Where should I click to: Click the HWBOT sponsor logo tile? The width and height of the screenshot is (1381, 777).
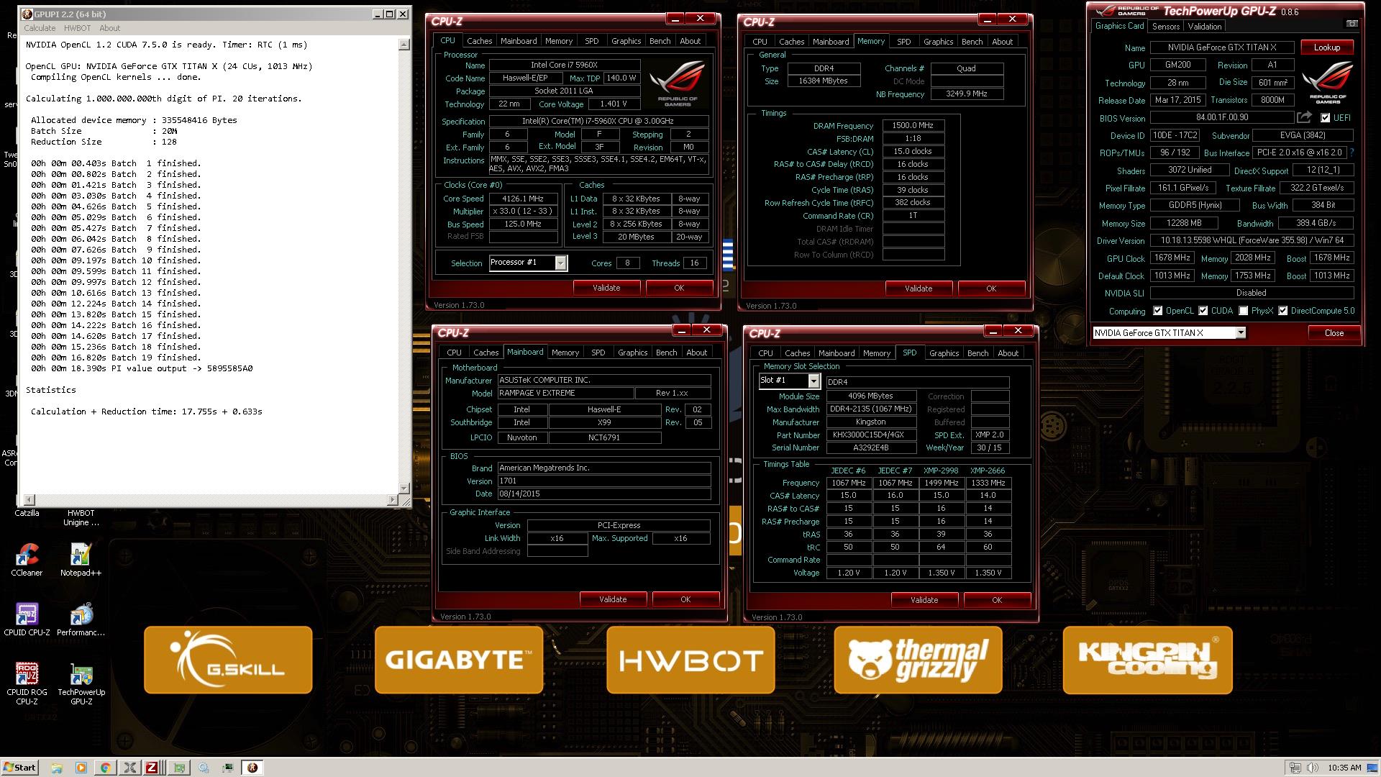pos(690,660)
